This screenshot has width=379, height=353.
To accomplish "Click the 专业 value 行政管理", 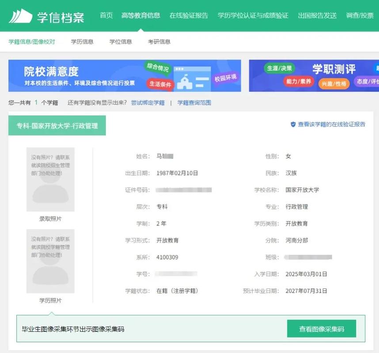I will tap(296, 207).
